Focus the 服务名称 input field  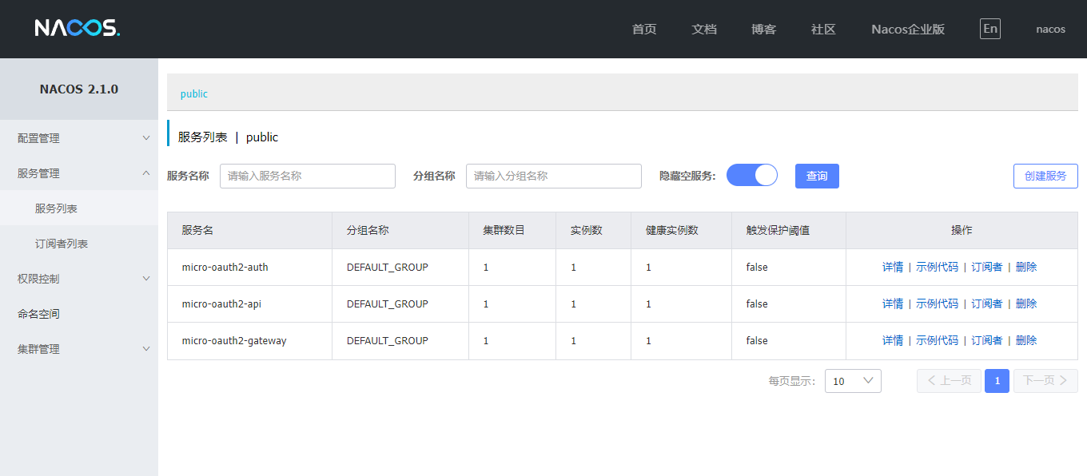(x=308, y=176)
